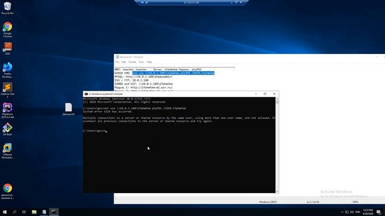Open the VMware Workstation desktop shortcut
The width and height of the screenshot is (385, 216).
[7, 151]
